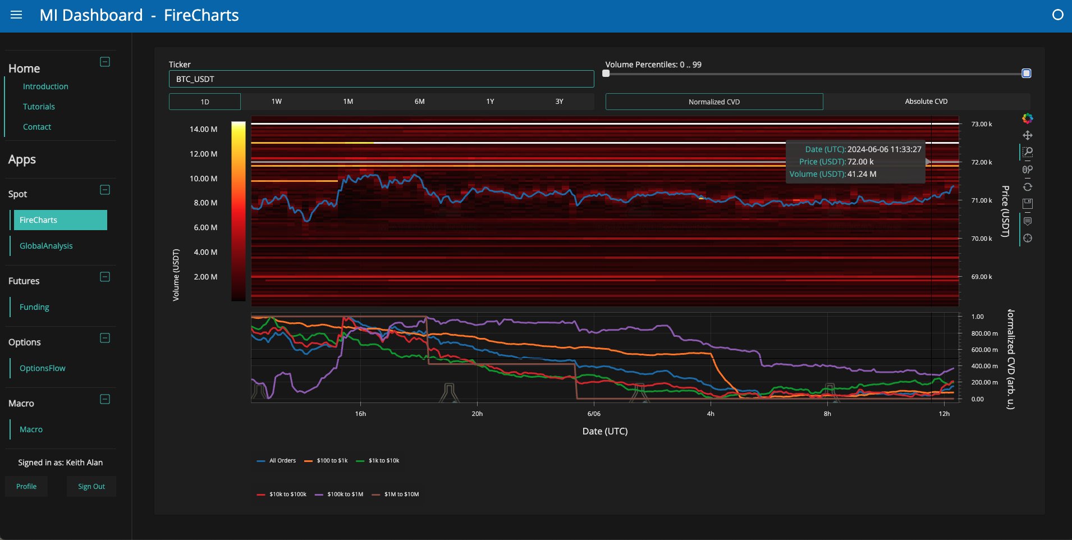Save the chart using the disk icon

[x=1027, y=204]
